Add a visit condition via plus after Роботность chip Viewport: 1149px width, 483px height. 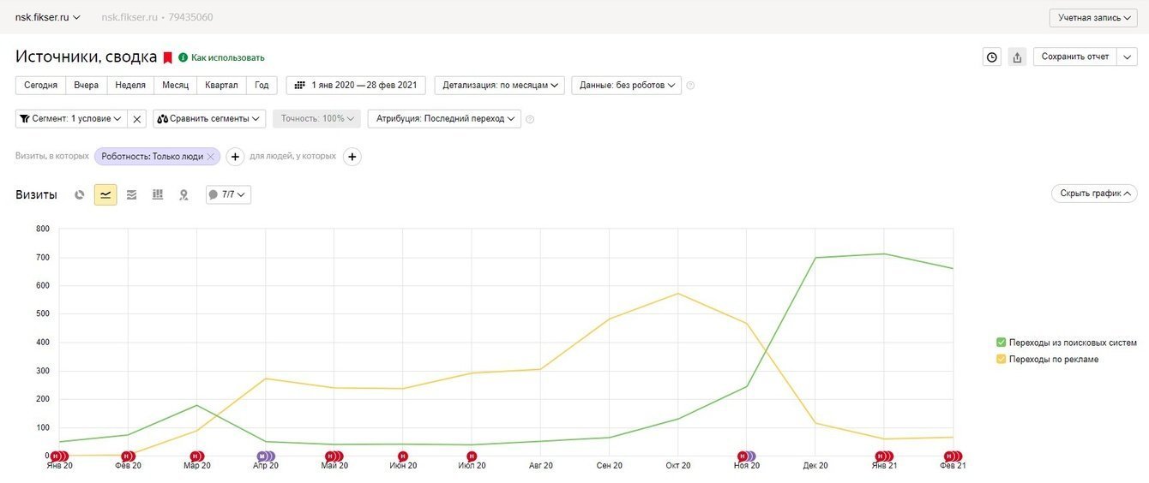(235, 157)
